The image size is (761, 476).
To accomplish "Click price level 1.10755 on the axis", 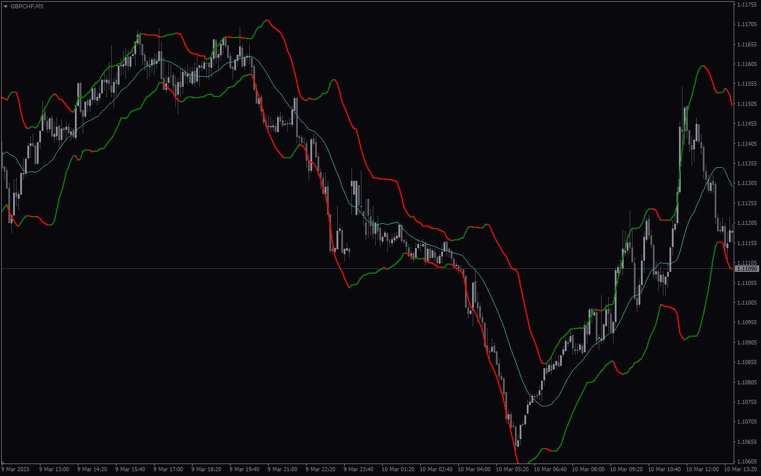I will point(747,402).
